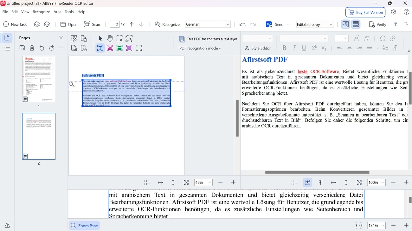Select the arrow pointer selection tool
Image resolution: width=412 pixels, height=231 pixels.
coord(100,38)
